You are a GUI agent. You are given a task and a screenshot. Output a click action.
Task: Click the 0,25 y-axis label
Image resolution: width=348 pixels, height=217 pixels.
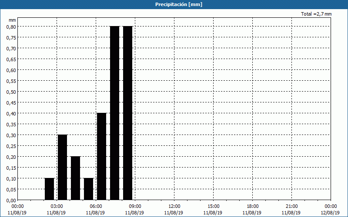point(11,146)
